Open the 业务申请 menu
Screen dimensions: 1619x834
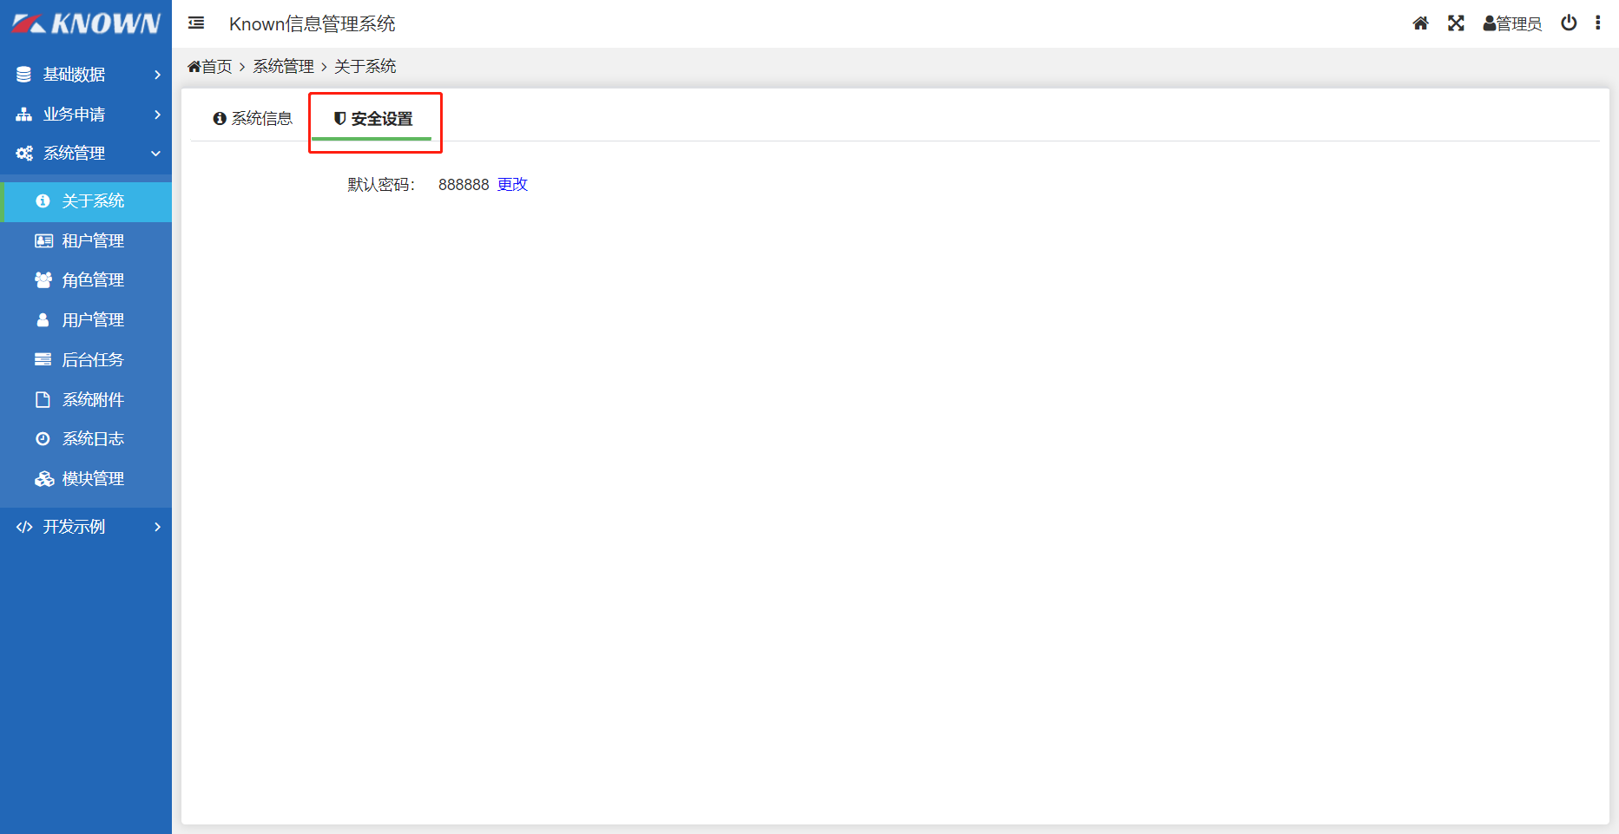coord(86,115)
